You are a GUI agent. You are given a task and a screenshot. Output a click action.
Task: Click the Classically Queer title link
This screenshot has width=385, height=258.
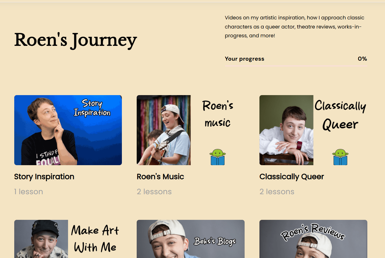292,177
